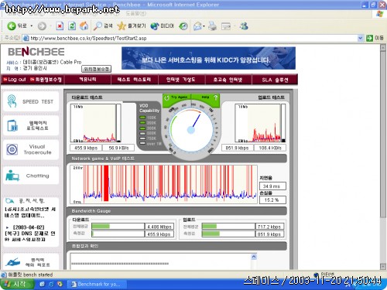
Task: Click the Windows Start button
Action: click(18, 284)
